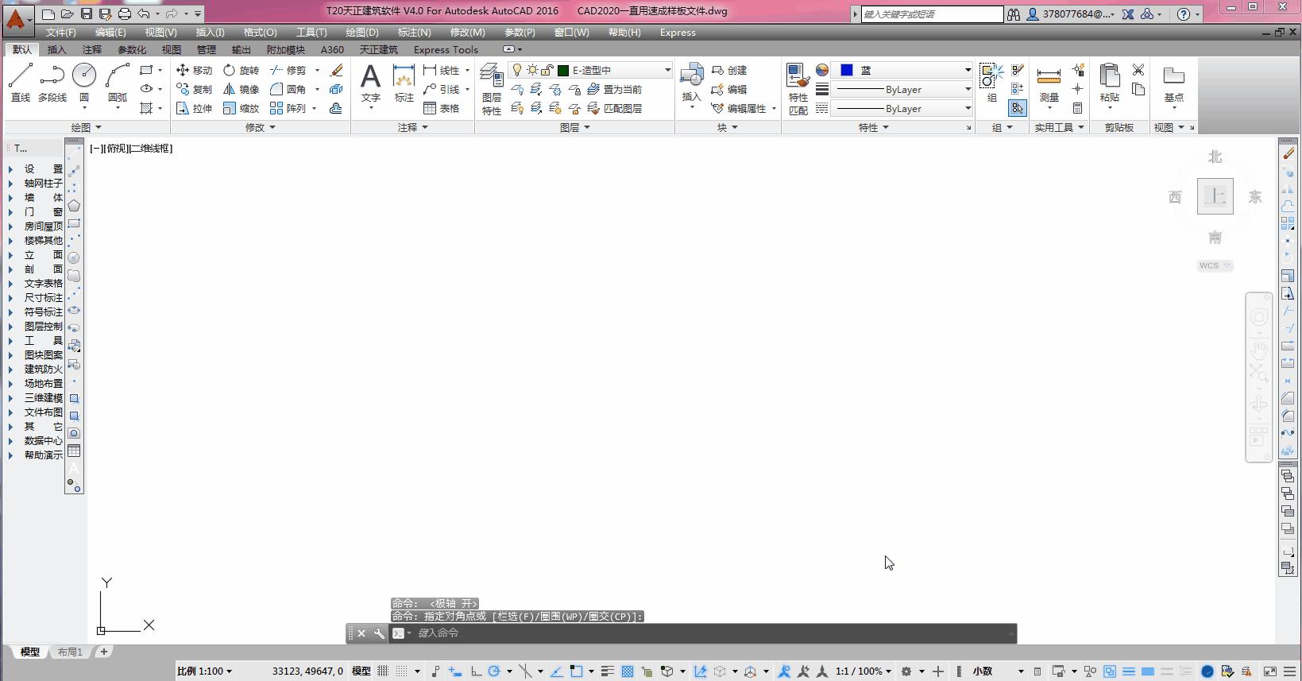Open the 标注(N) menu

pos(414,33)
